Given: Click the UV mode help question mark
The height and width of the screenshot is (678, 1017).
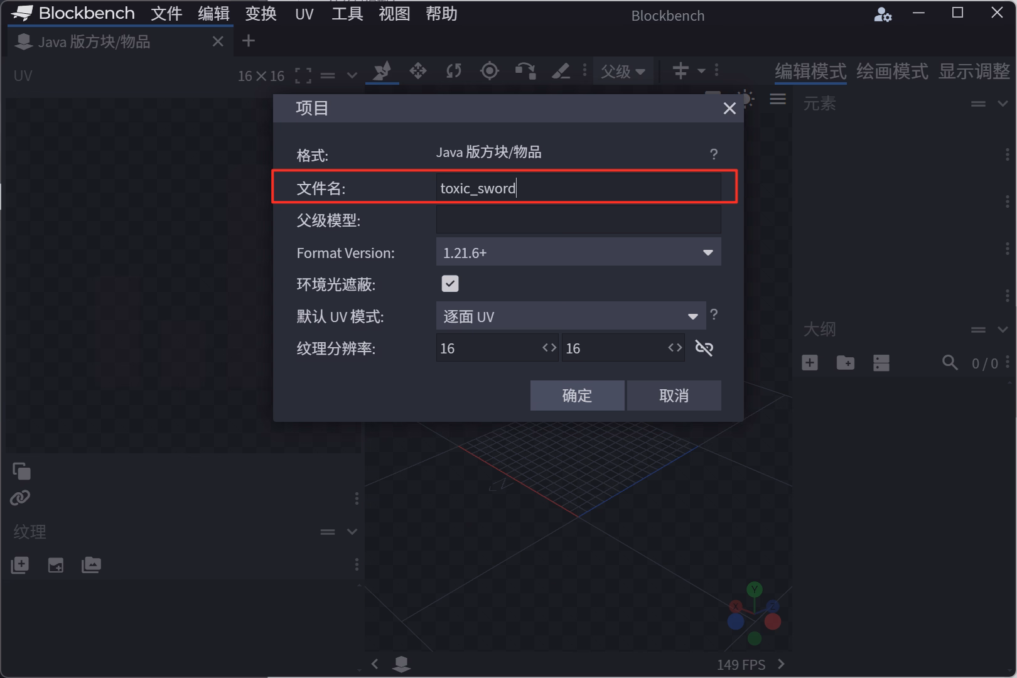Looking at the screenshot, I should tap(714, 315).
